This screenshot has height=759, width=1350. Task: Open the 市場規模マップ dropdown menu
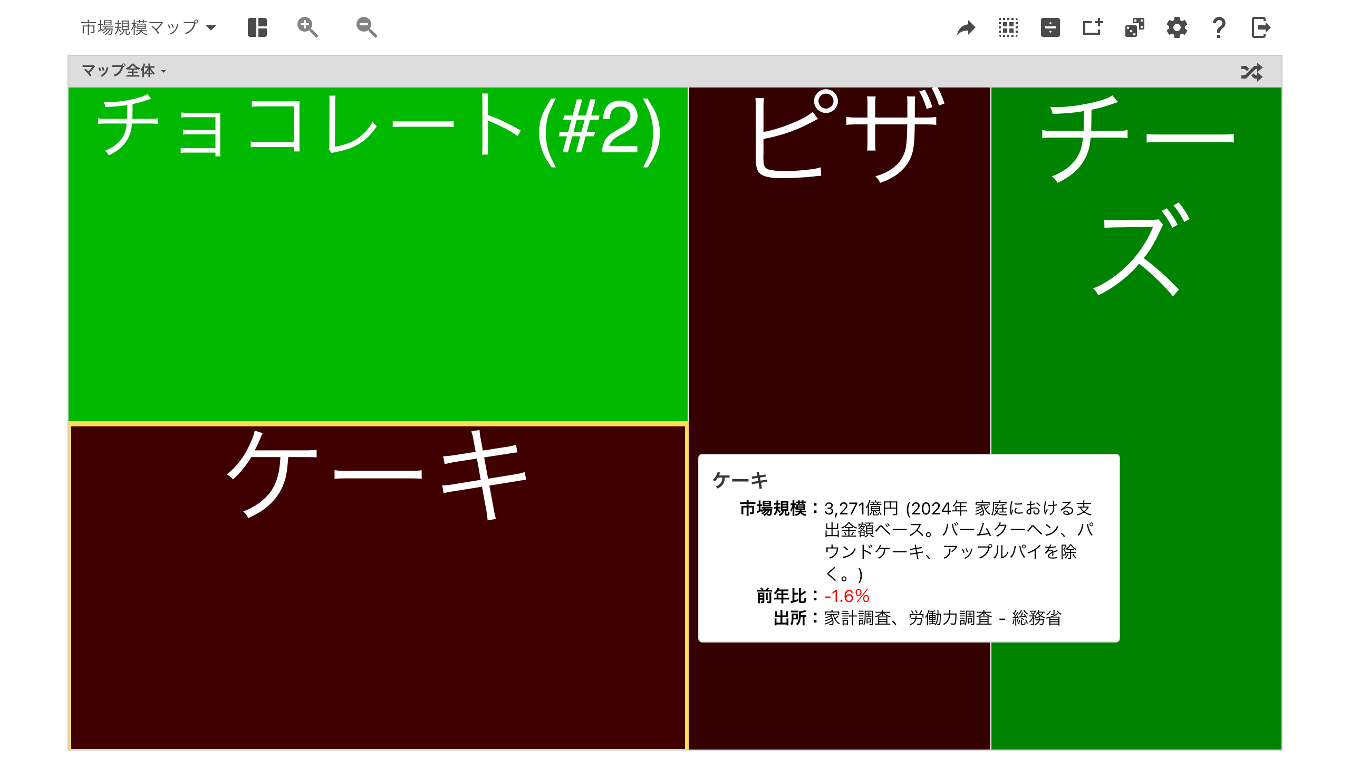[148, 27]
